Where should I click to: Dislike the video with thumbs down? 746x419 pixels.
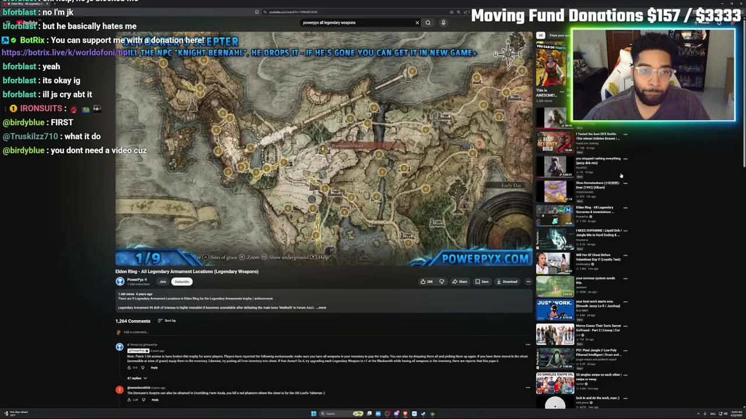(441, 282)
